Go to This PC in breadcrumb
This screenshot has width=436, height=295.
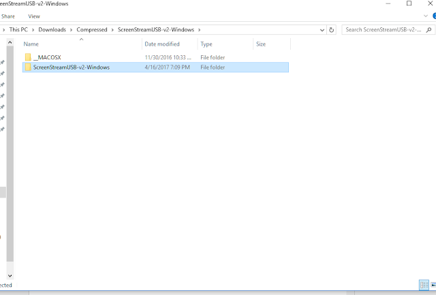click(18, 29)
